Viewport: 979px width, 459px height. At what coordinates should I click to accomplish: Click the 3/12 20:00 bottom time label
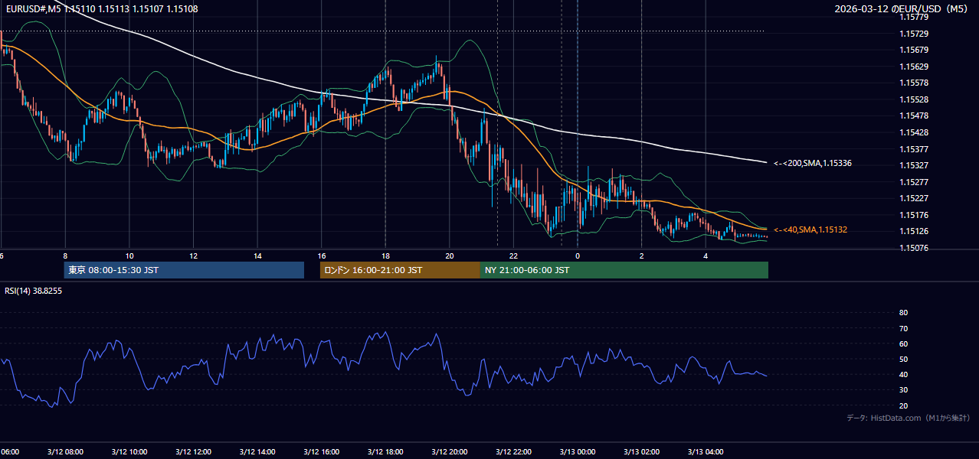[x=449, y=451]
